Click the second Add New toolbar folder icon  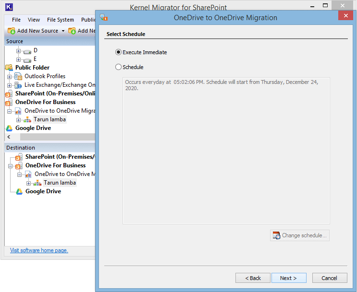pos(72,31)
